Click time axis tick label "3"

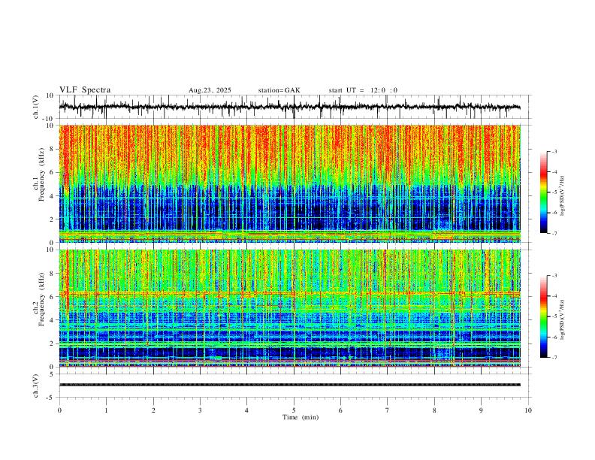tap(200, 410)
